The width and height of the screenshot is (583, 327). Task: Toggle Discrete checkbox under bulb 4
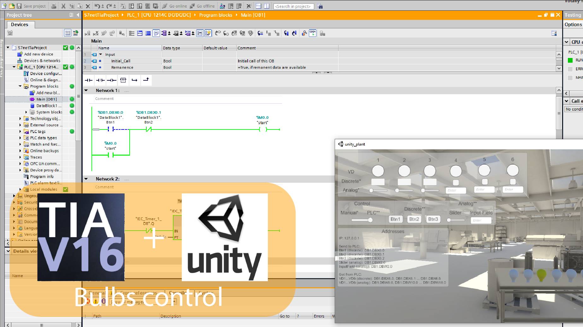tap(456, 182)
